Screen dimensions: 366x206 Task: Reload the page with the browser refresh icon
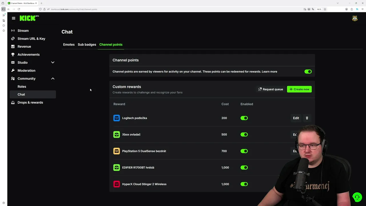[19, 9]
